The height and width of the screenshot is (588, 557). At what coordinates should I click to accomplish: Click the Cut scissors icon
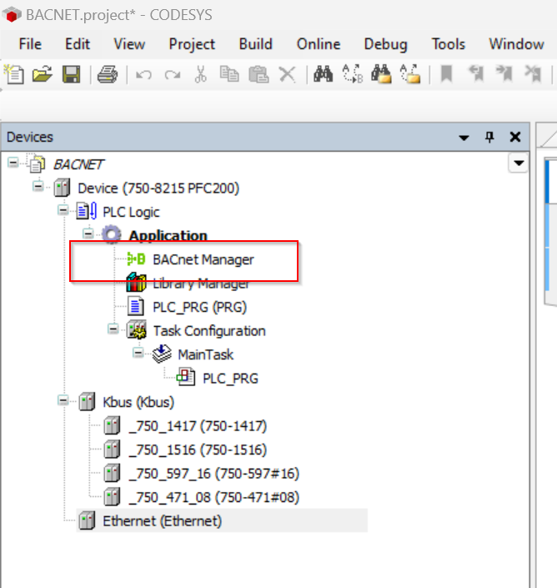point(201,74)
